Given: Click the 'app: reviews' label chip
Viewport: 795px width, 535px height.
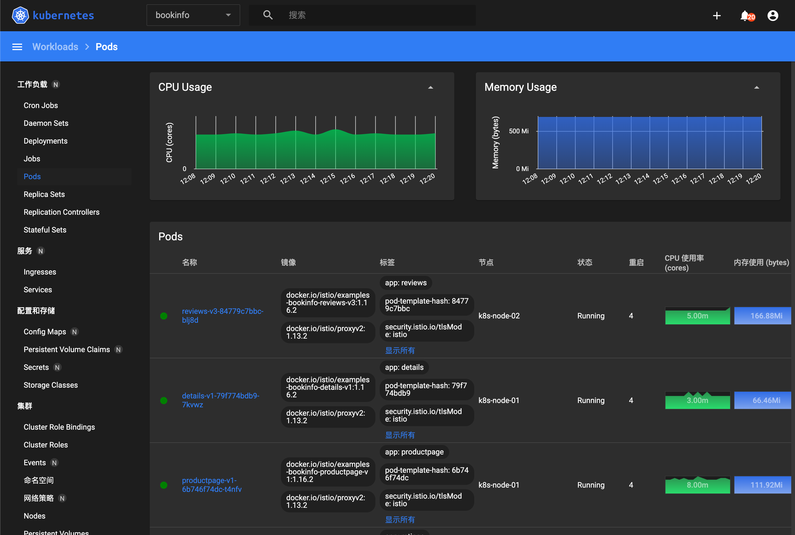Looking at the screenshot, I should (406, 283).
